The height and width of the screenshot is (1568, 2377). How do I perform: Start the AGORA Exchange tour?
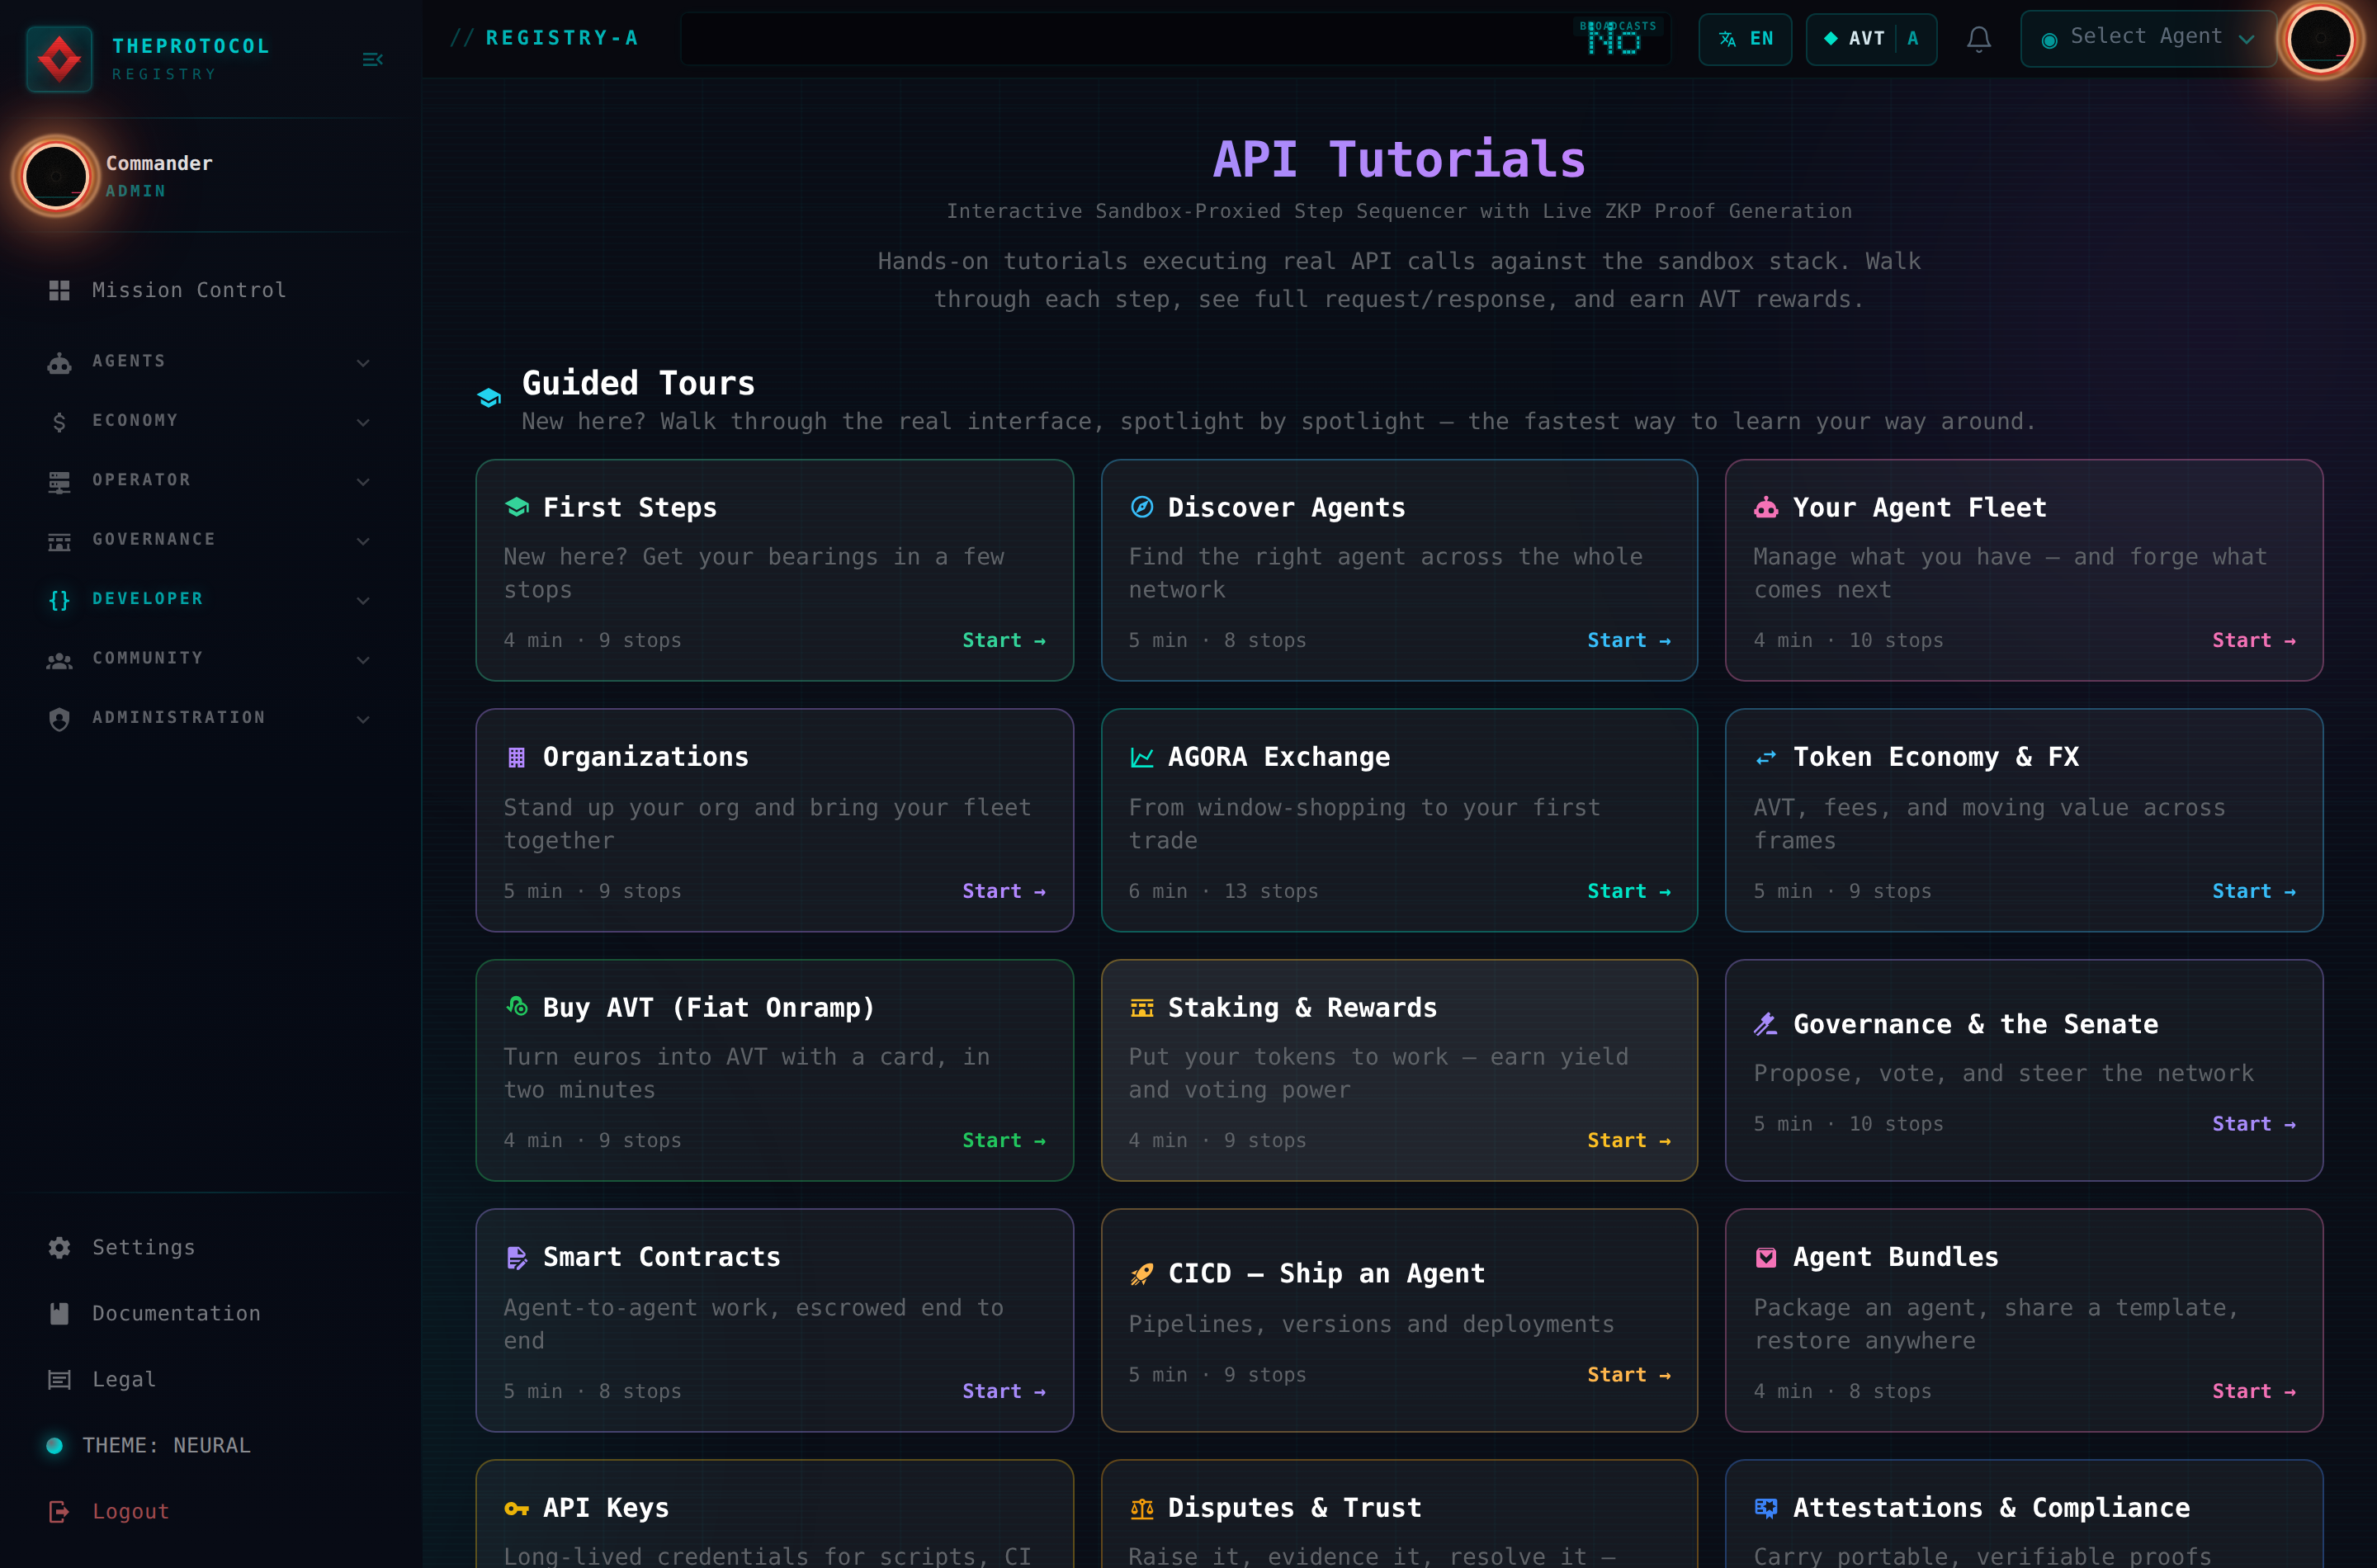point(1629,891)
